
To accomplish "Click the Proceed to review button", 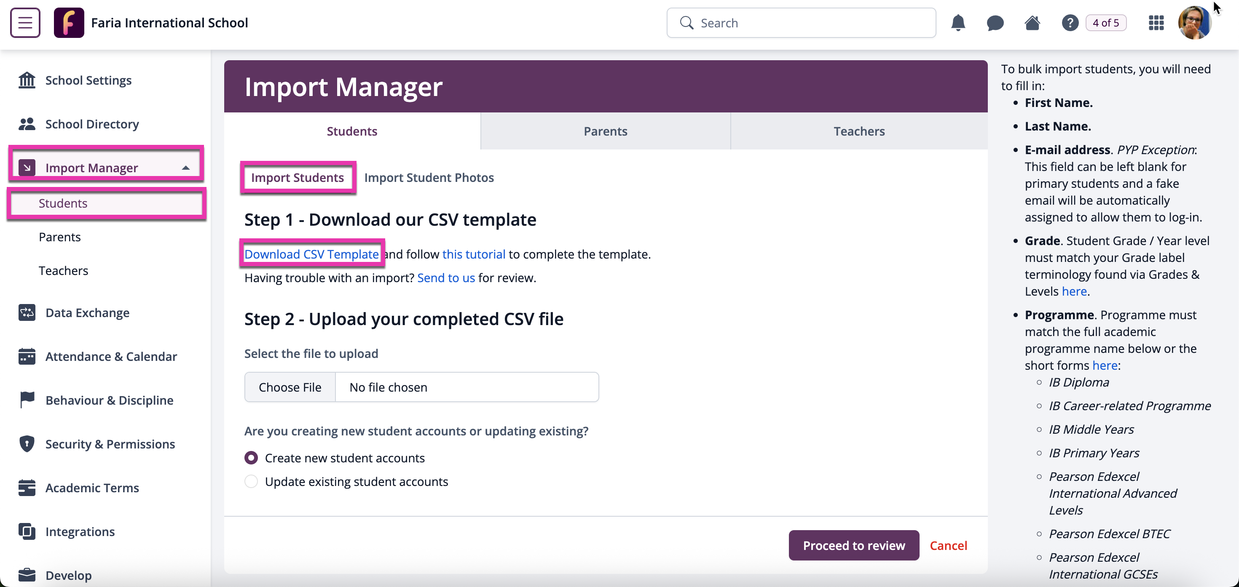I will 853,545.
